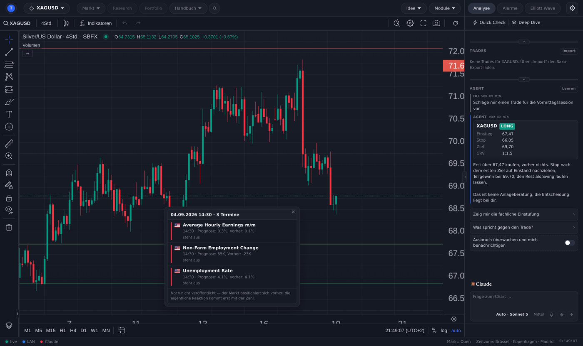The image size is (583, 346).
Task: Select the crosshair cursor tool
Action: (9, 40)
